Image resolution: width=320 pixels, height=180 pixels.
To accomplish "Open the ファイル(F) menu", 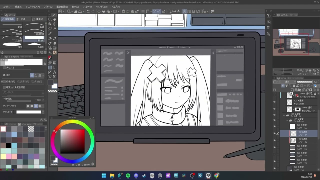I will point(7,7).
